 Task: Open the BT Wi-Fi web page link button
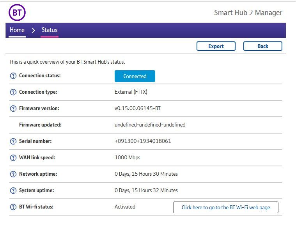[225, 207]
